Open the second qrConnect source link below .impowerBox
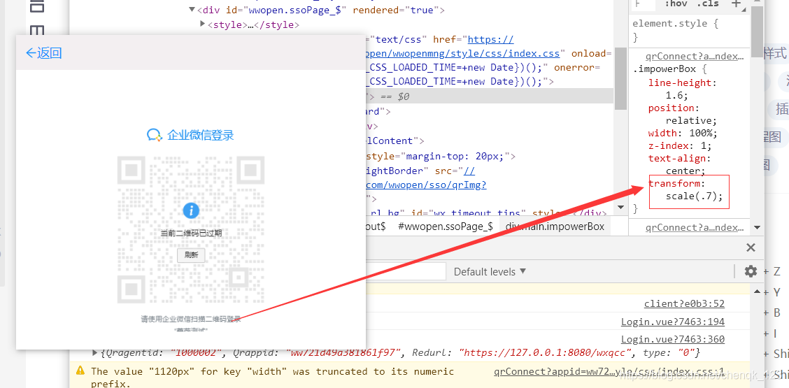The height and width of the screenshot is (388, 789). pyautogui.click(x=695, y=227)
